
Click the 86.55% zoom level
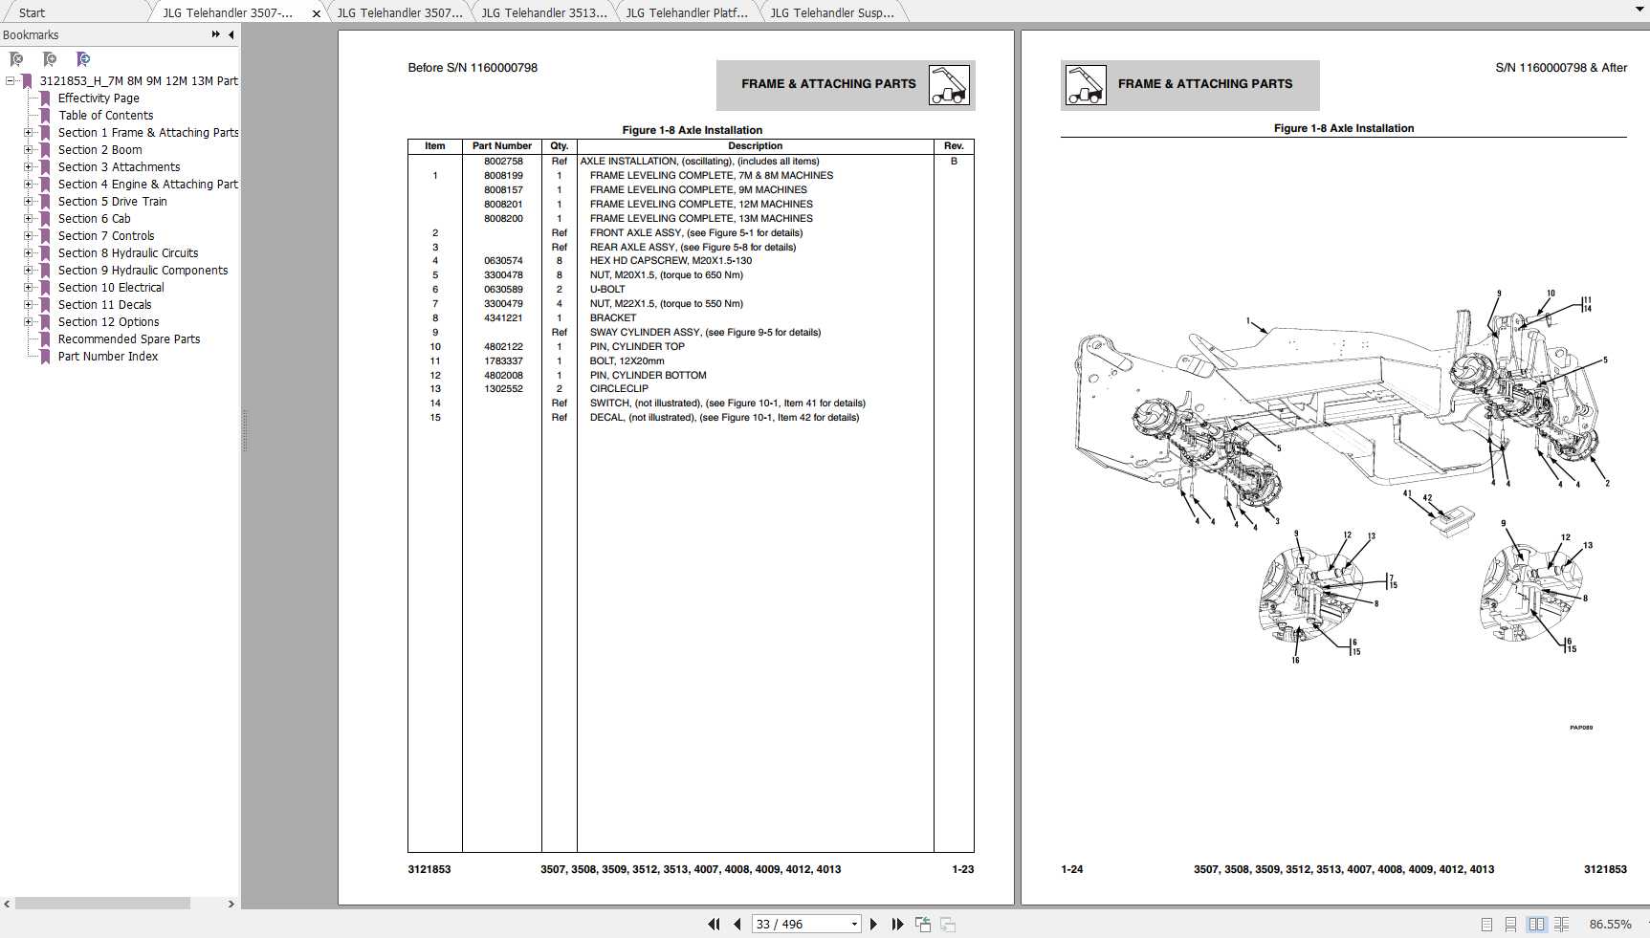pyautogui.click(x=1610, y=925)
